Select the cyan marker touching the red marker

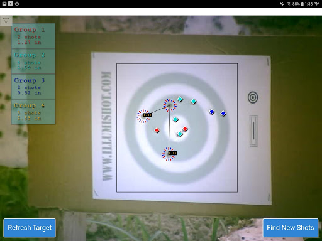(180, 134)
